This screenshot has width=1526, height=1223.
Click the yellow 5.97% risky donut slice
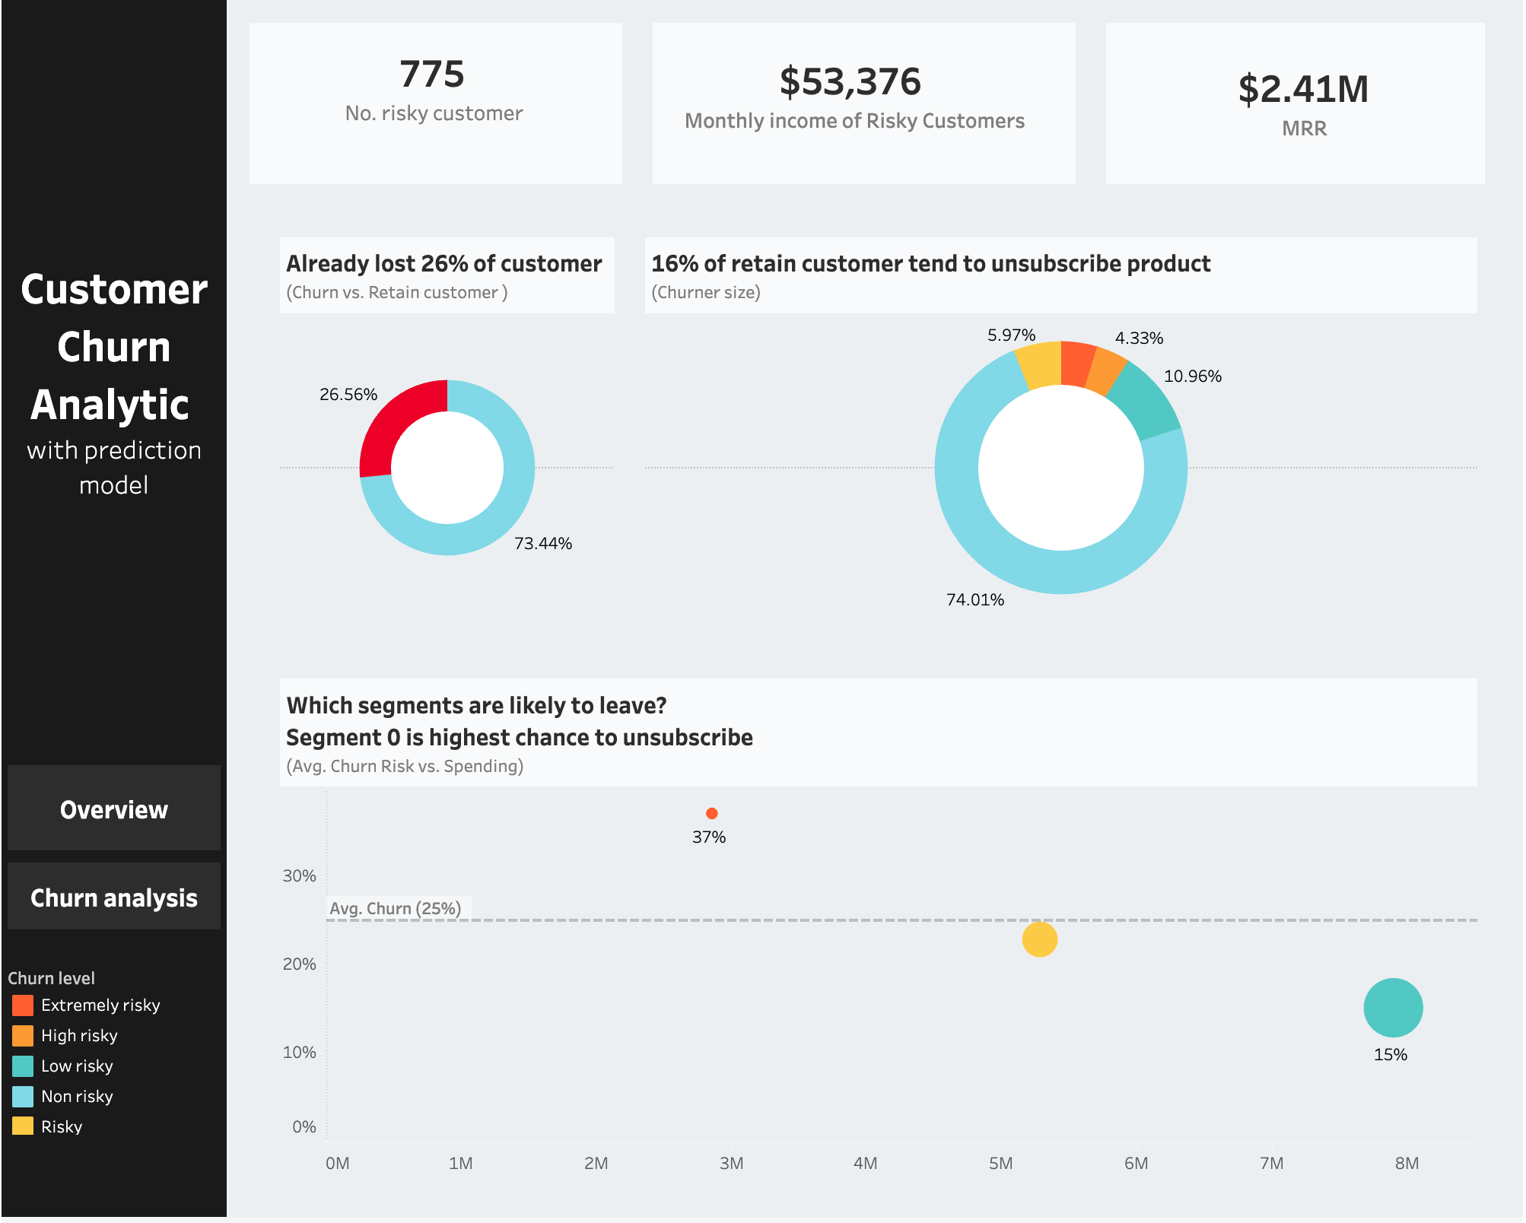click(x=1041, y=364)
